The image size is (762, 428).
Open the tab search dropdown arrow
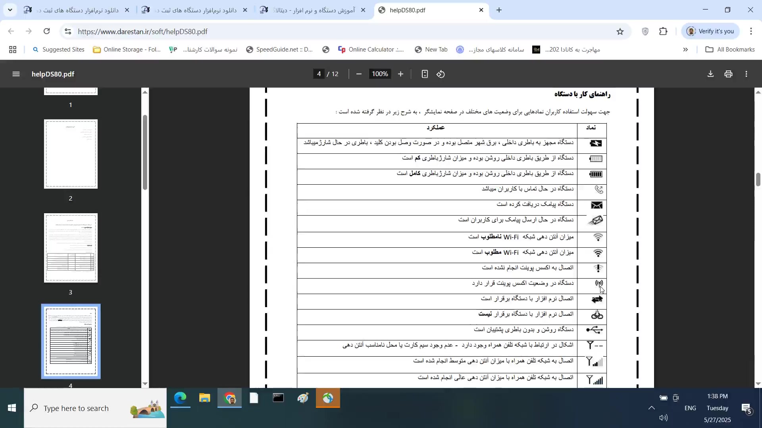click(10, 10)
